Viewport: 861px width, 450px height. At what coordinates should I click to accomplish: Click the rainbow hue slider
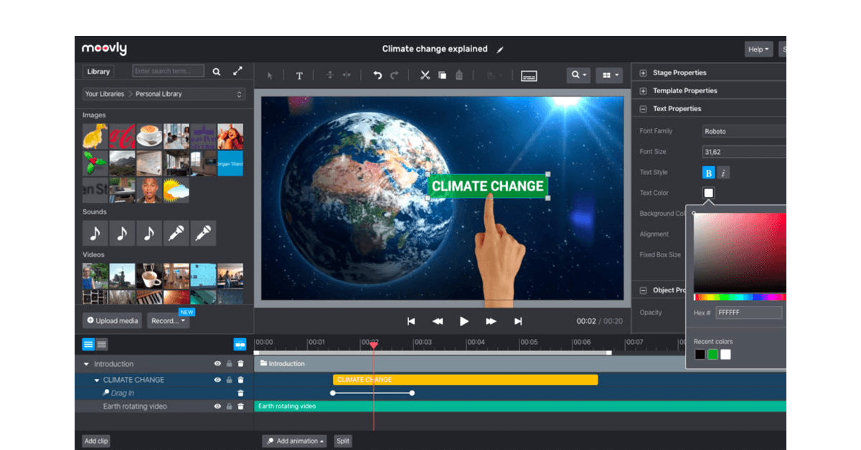click(x=740, y=297)
